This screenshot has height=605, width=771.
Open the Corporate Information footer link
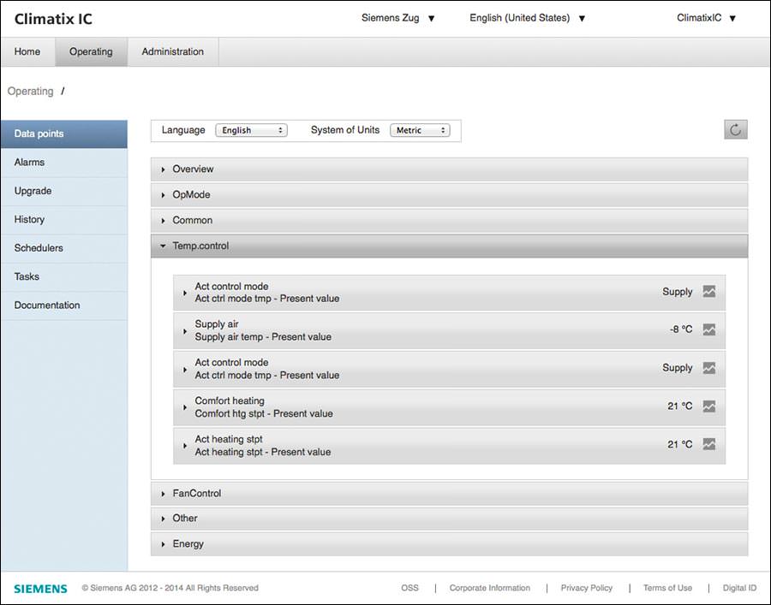(490, 588)
